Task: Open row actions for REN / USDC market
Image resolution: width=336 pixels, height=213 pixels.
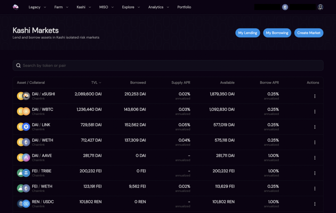Action: (315, 204)
